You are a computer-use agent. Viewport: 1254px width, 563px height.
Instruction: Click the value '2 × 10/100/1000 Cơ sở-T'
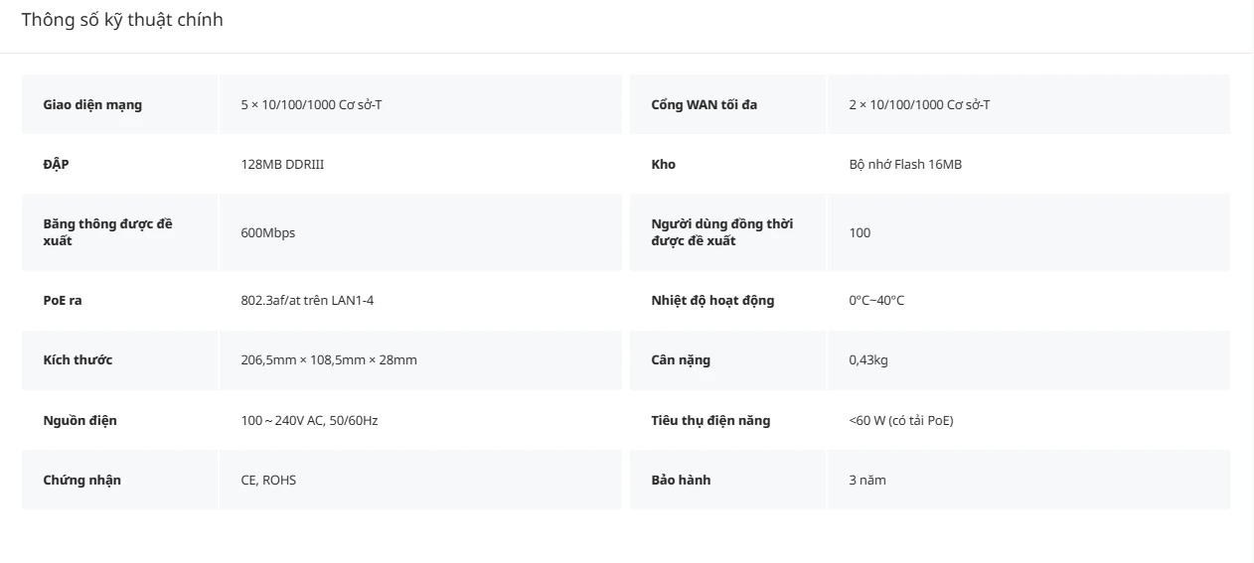(919, 104)
